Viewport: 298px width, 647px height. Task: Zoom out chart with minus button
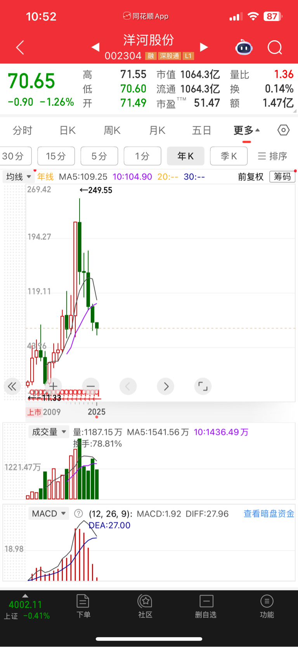(91, 386)
